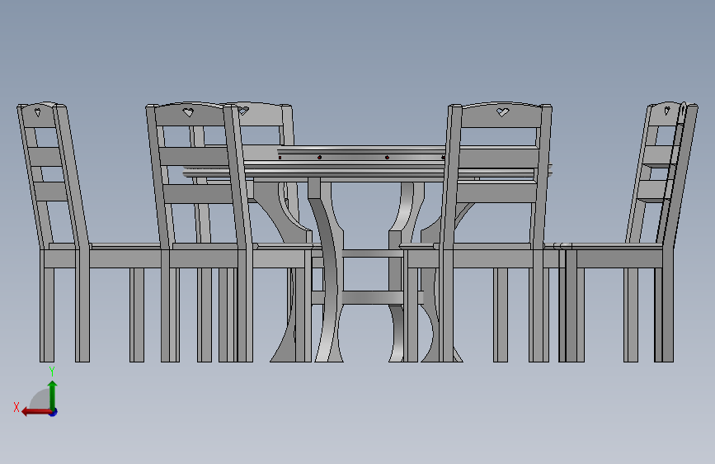Select the lower stretcher bar between table legs

(367, 298)
